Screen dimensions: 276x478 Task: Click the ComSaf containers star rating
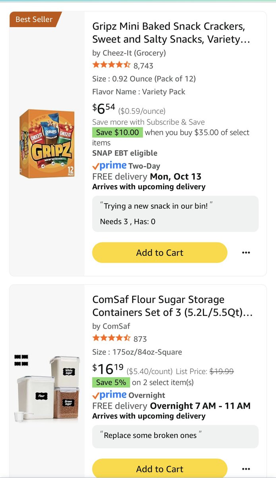[111, 339]
